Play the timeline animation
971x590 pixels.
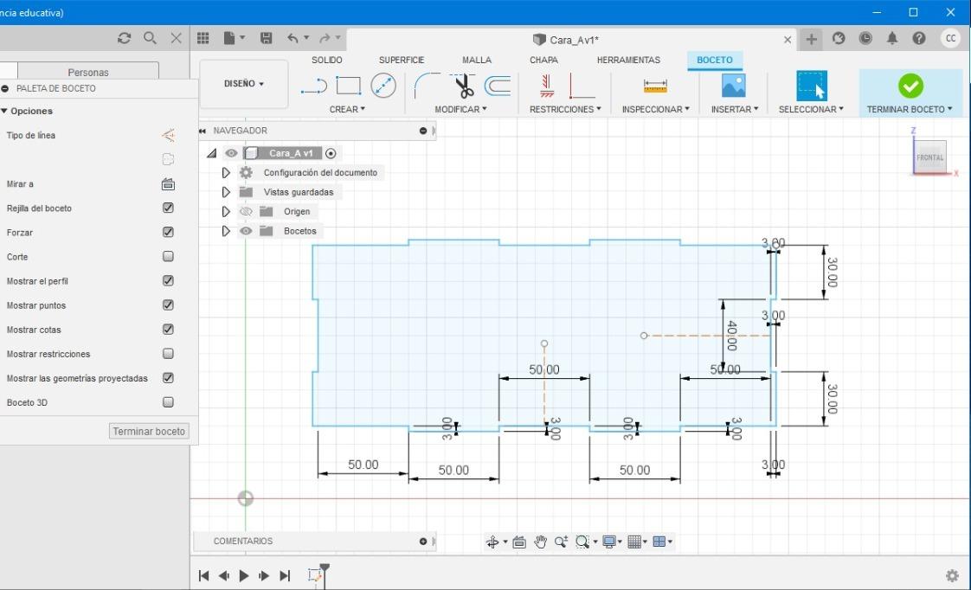(244, 576)
